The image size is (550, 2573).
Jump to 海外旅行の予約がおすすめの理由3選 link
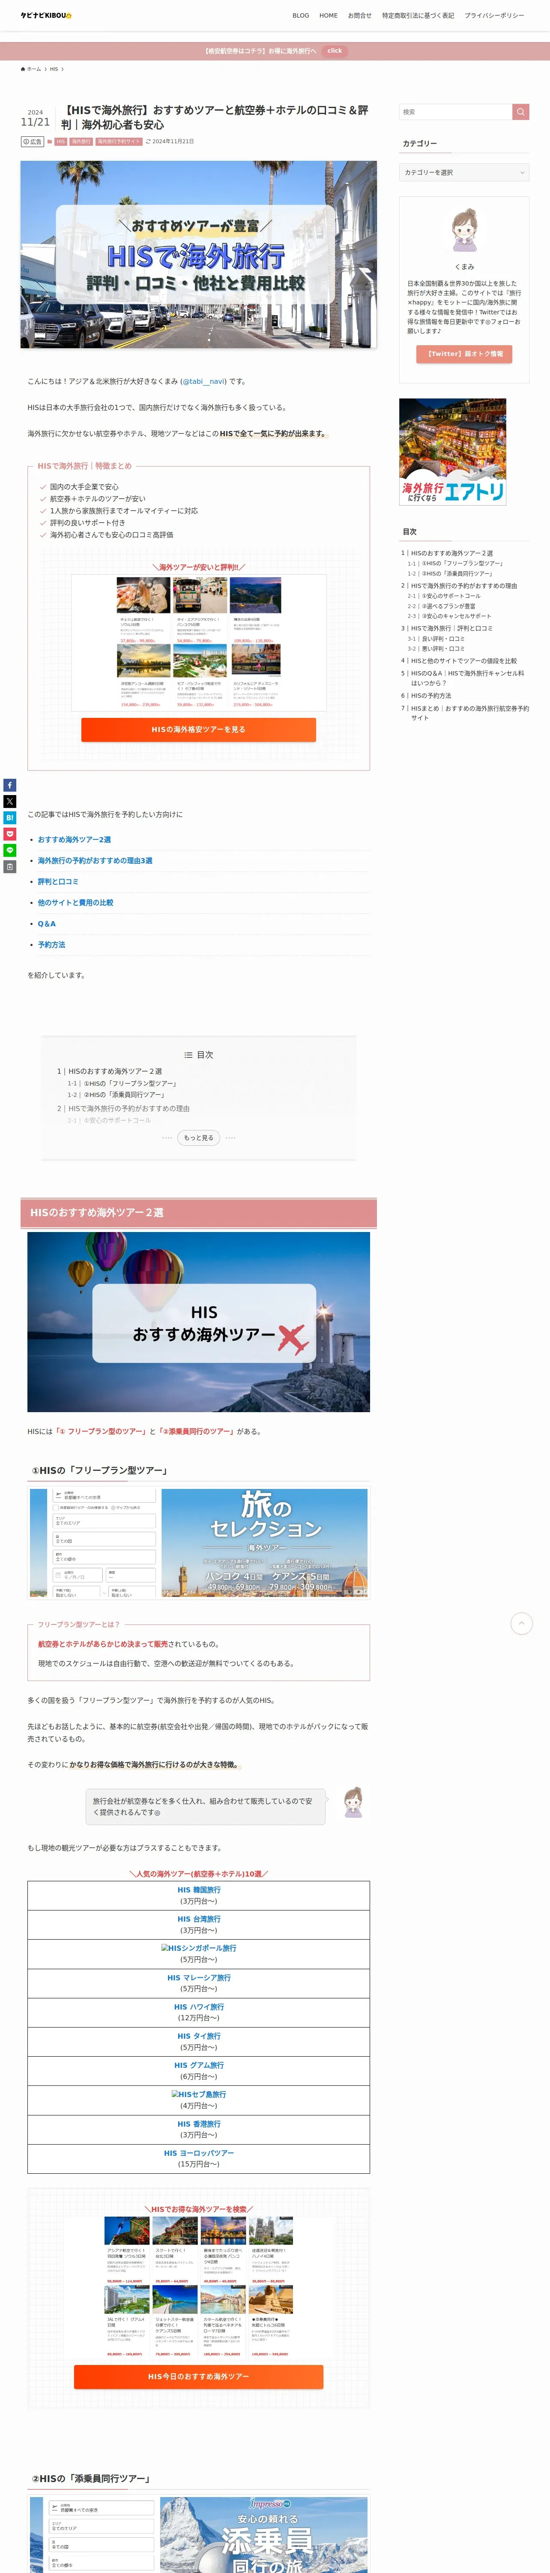point(95,861)
